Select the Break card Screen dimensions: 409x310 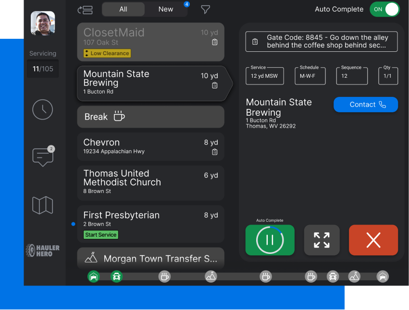pos(150,117)
